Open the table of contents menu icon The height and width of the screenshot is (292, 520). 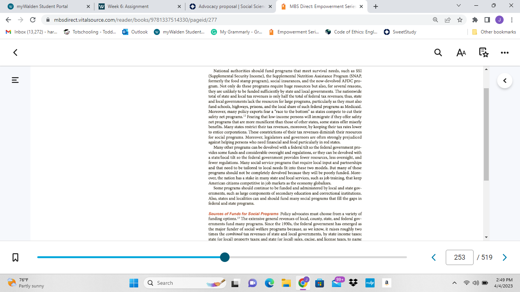[x=15, y=80]
